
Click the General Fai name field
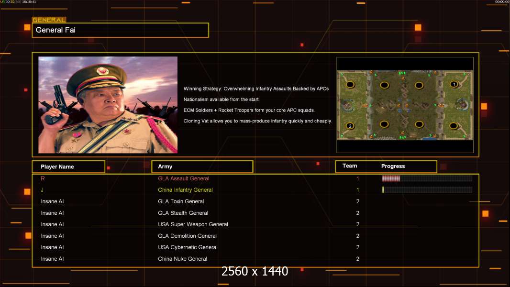[x=121, y=30]
